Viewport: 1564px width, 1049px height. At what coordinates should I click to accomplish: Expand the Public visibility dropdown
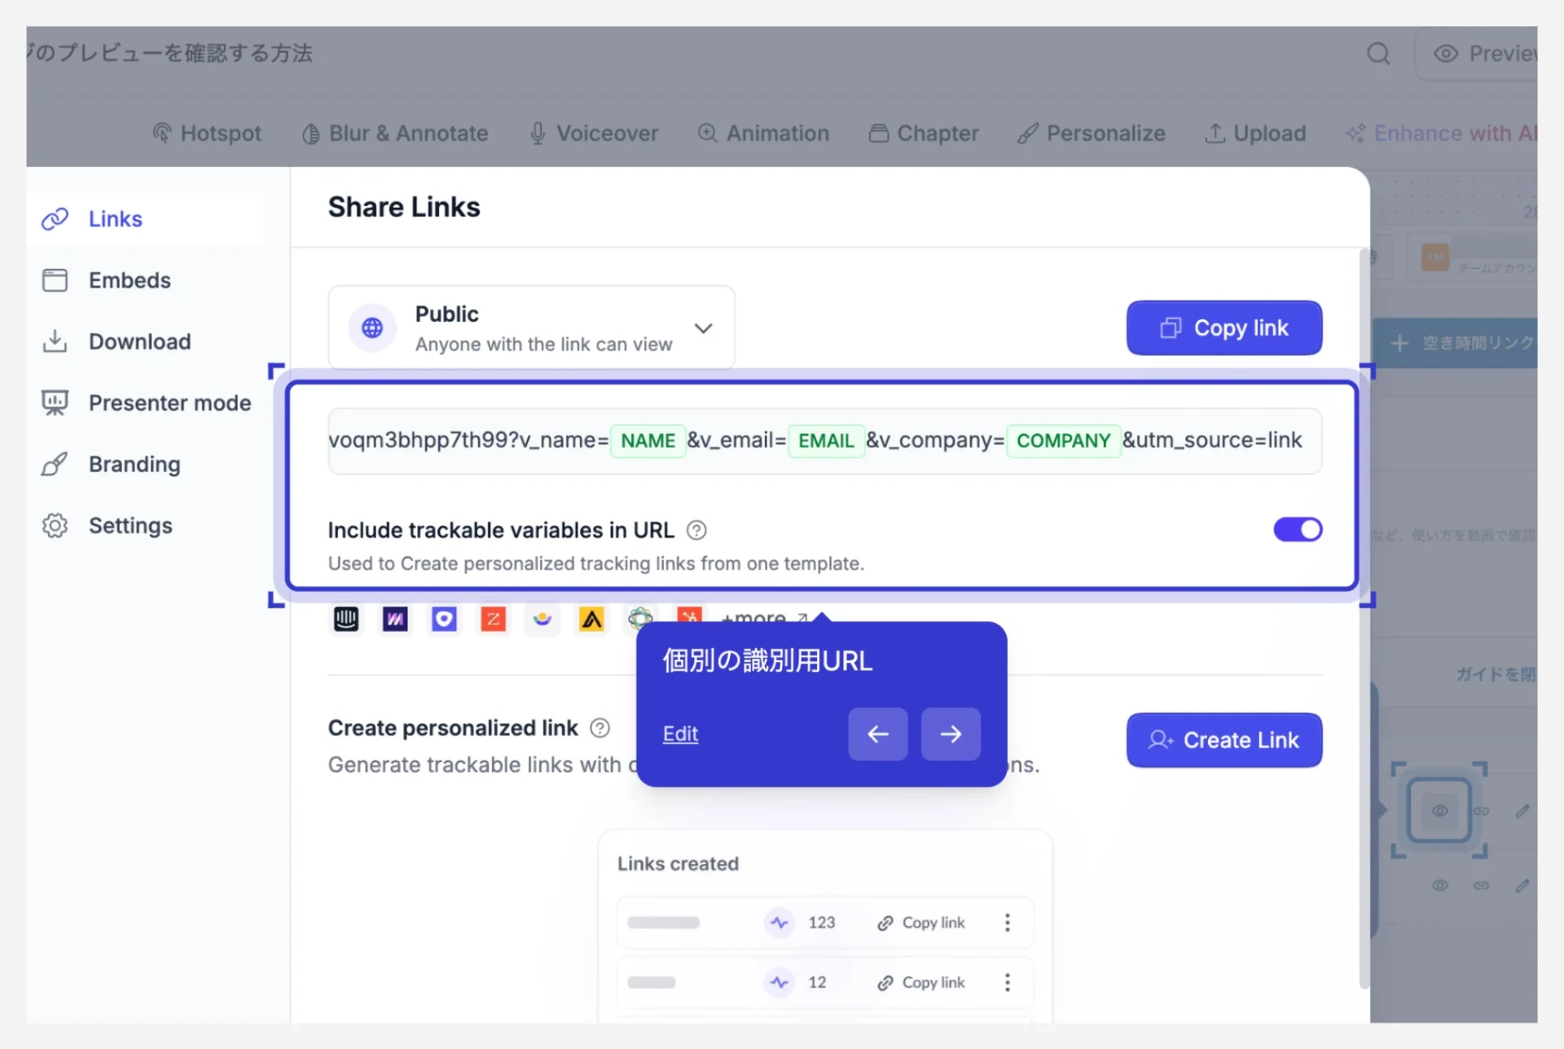(531, 327)
